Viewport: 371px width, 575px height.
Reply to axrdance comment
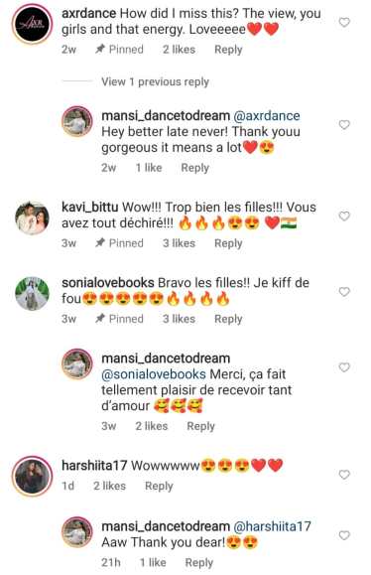coord(228,50)
